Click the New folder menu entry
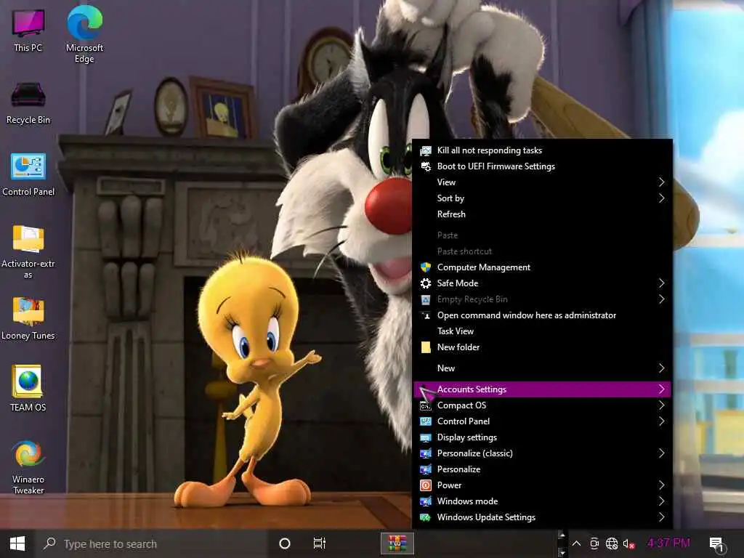 pos(542,347)
